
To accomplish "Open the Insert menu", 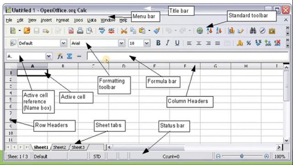I will pos(46,20).
